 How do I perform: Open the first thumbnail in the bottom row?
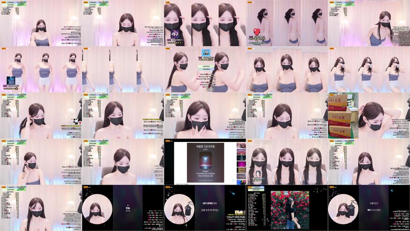(41, 208)
